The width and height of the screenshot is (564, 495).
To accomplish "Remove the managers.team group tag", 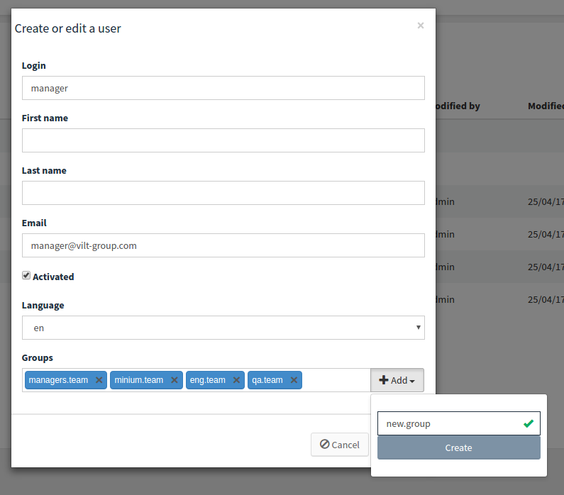I will click(99, 380).
